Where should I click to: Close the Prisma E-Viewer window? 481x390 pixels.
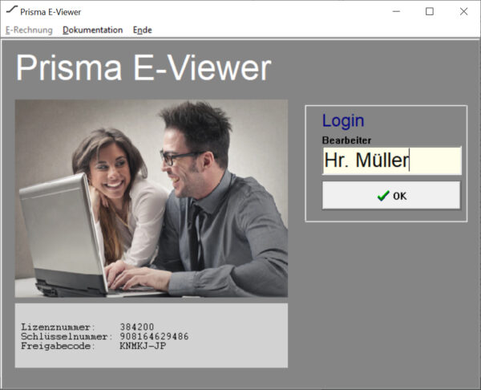pyautogui.click(x=463, y=12)
